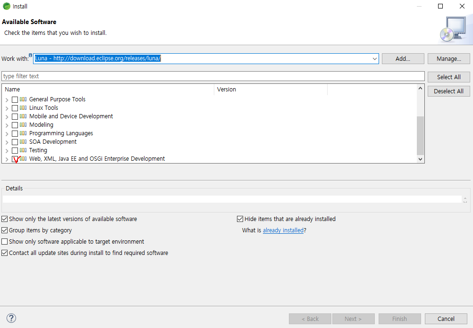Maximize the Install dialog window

pos(440,6)
